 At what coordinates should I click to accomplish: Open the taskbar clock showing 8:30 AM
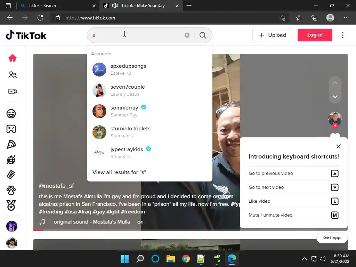click(x=340, y=259)
